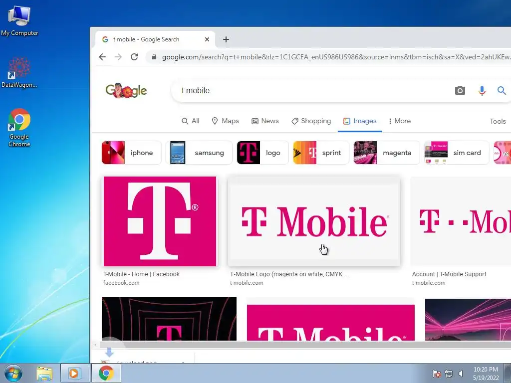Open a new tab with plus button
The image size is (511, 383).
[226, 39]
